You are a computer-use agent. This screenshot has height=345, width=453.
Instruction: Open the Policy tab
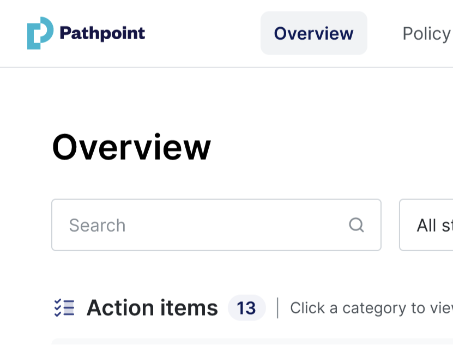coord(426,33)
